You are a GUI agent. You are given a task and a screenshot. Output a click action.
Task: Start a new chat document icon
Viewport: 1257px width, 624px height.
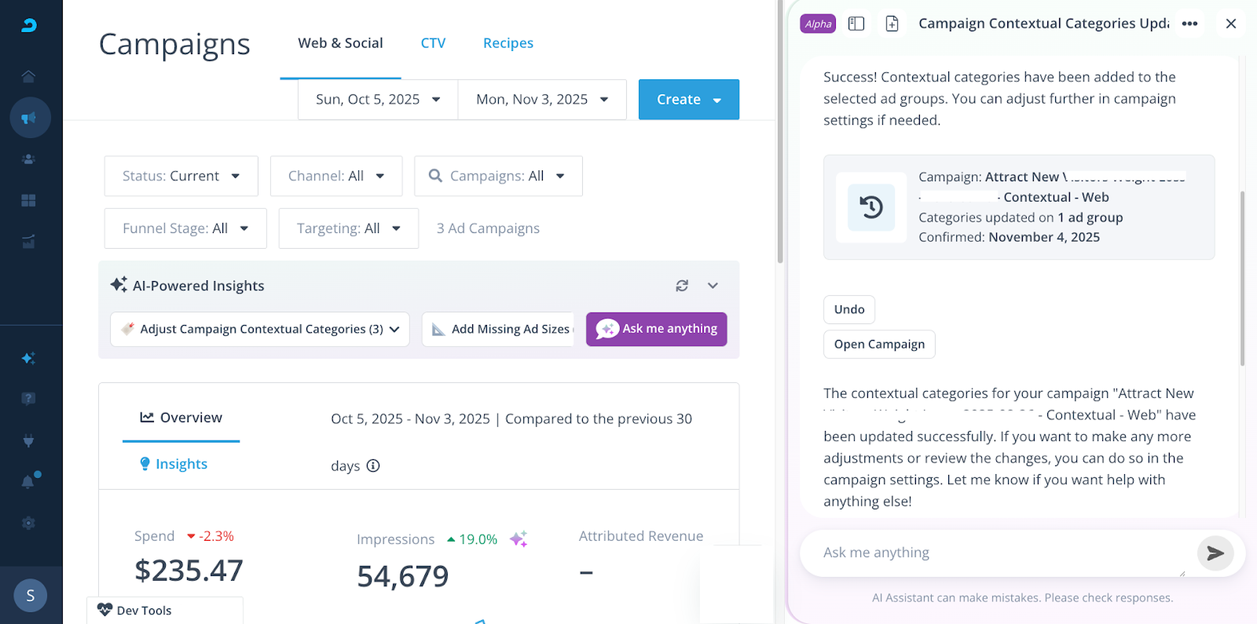tap(892, 24)
